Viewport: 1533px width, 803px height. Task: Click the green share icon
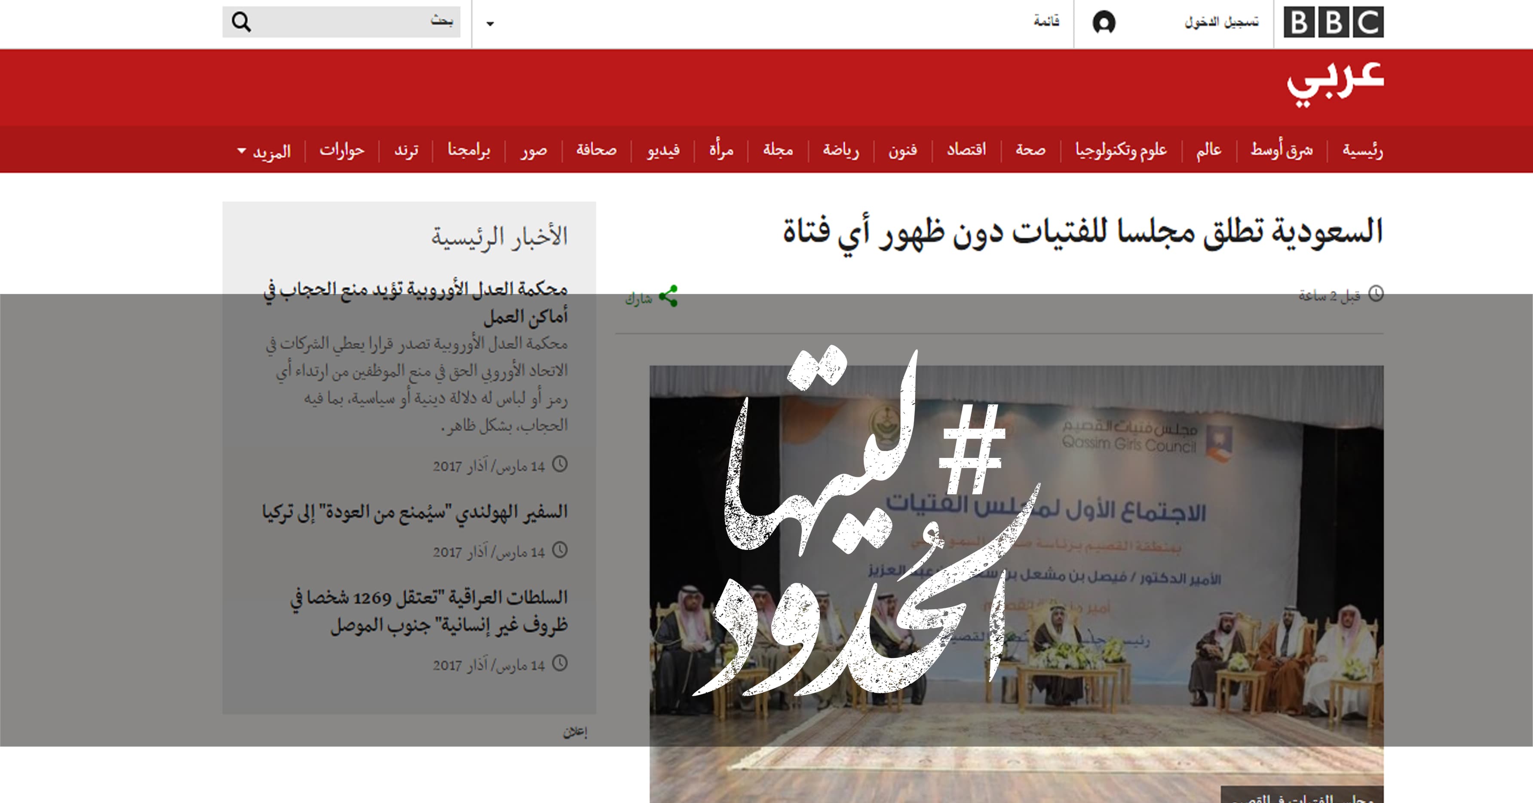click(x=668, y=296)
